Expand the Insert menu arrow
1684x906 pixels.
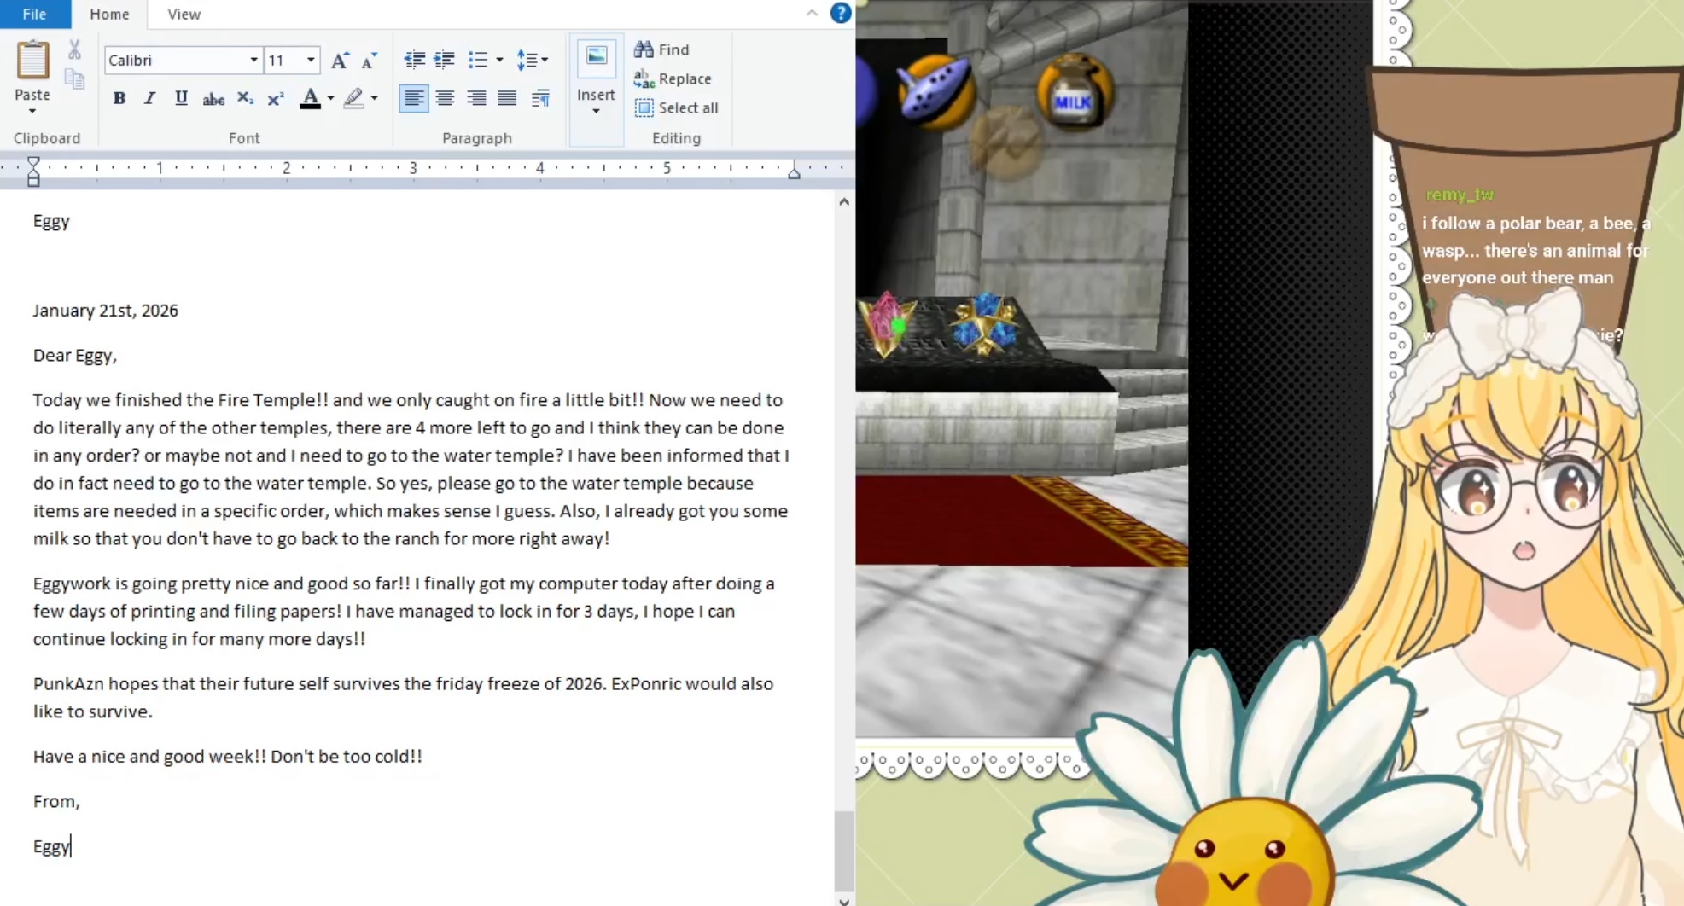(596, 111)
